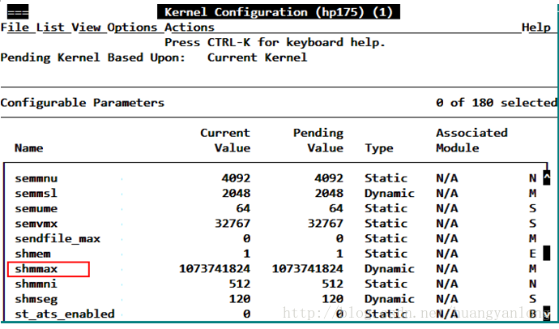Viewport: 559px width, 329px height.
Task: Select the shmseg parameter row
Action: [276, 299]
